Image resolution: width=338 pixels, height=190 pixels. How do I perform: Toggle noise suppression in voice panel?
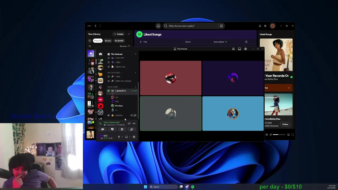[129, 123]
